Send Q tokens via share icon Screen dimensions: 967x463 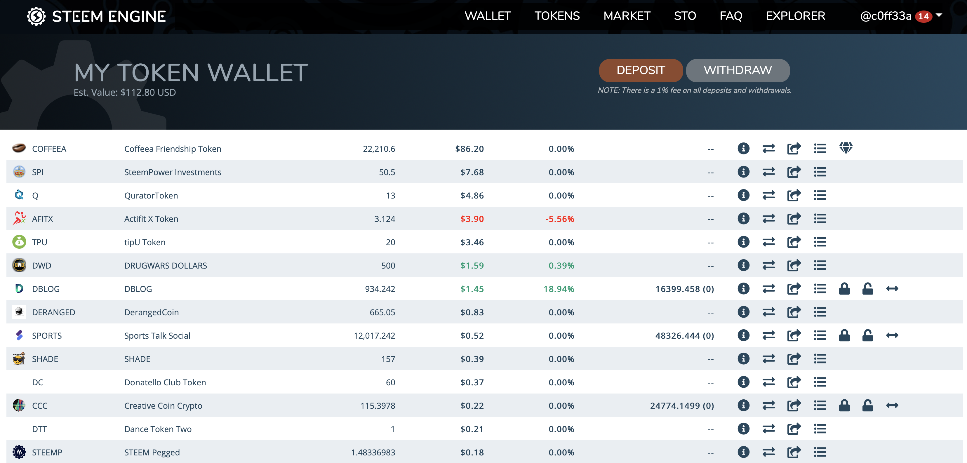794,195
